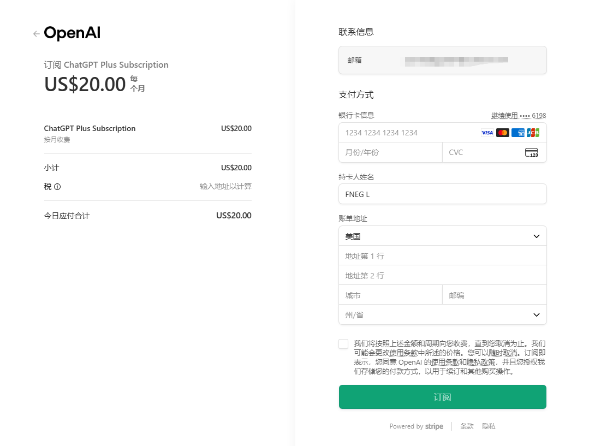Click the tax info circle icon
The image size is (589, 446).
pyautogui.click(x=57, y=187)
